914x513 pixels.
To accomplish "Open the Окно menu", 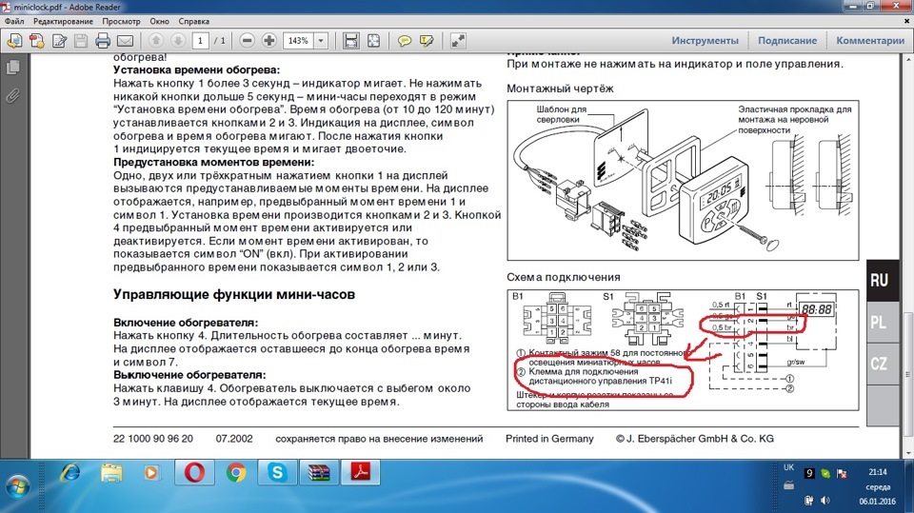I will pyautogui.click(x=159, y=21).
